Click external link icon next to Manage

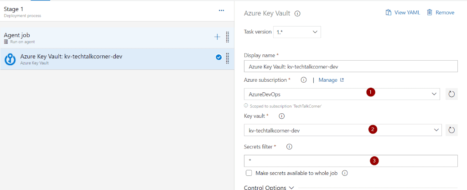coord(342,80)
